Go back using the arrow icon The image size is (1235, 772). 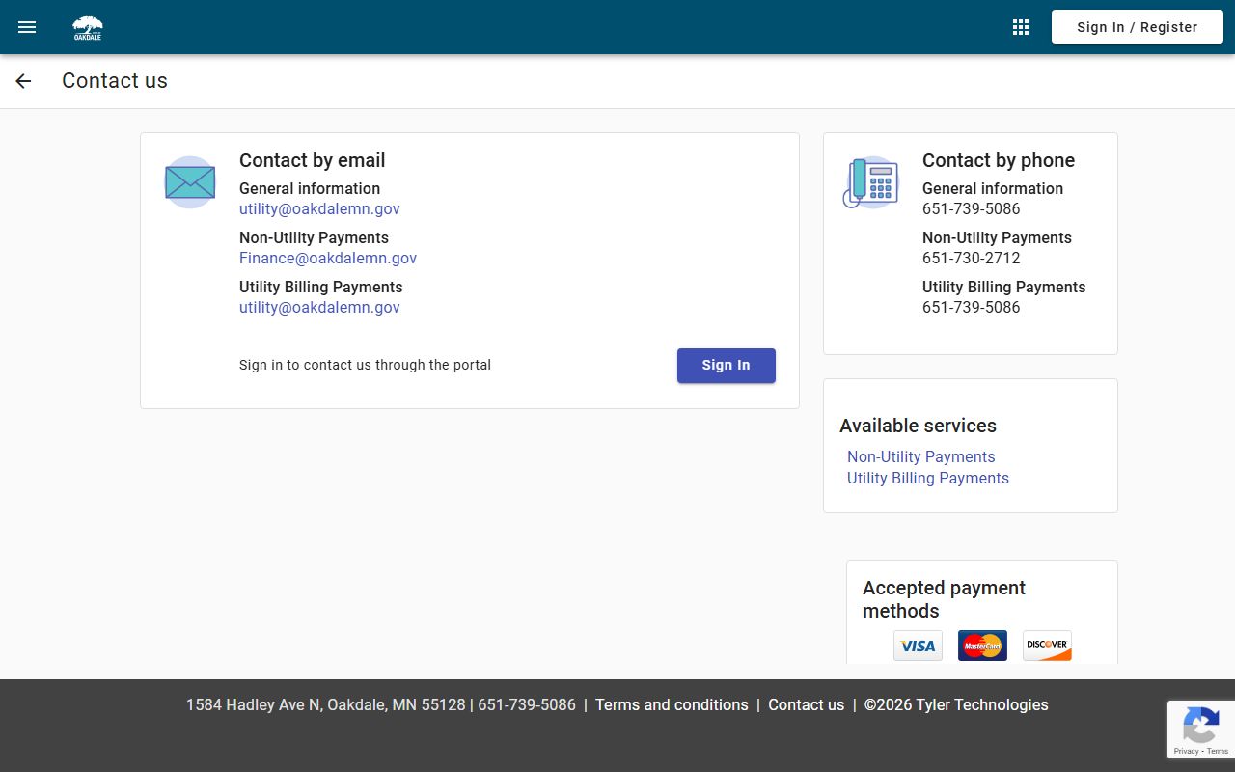23,81
